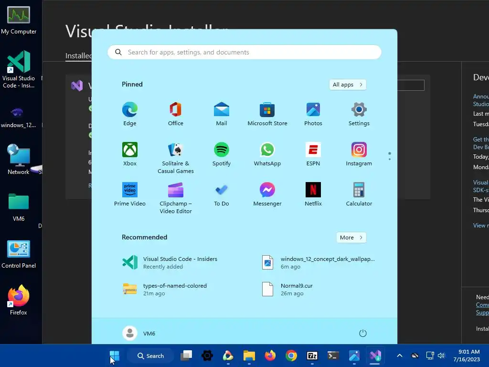Launch the To Do app

[x=222, y=194]
